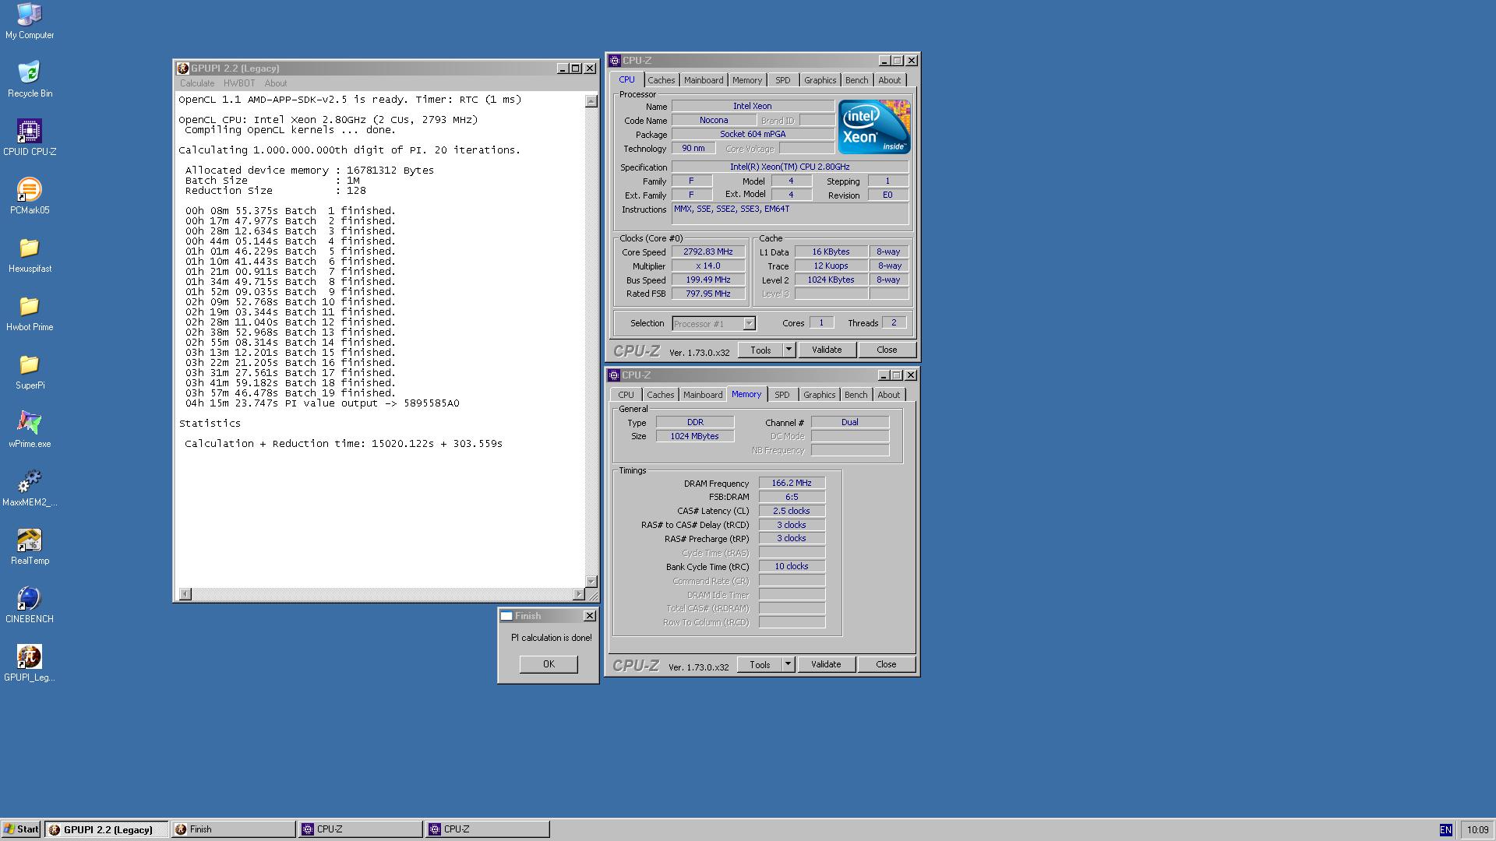The image size is (1496, 841).
Task: Open the Hwbot Prime folder
Action: click(30, 312)
